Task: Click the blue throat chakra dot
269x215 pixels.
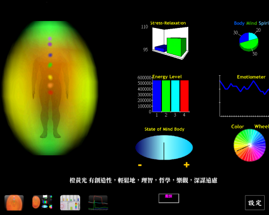Action: pyautogui.click(x=50, y=55)
